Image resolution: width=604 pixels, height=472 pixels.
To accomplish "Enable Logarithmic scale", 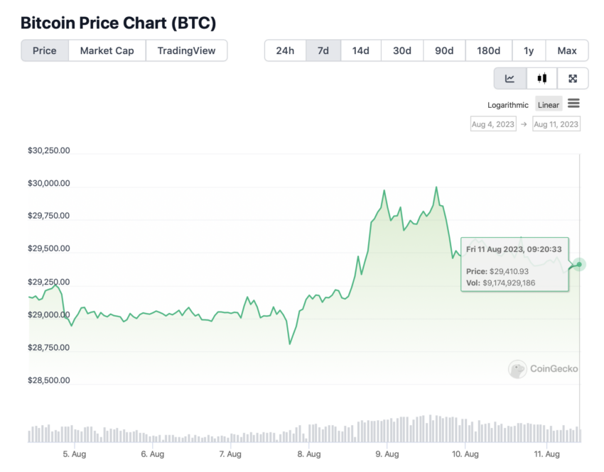I will [507, 105].
